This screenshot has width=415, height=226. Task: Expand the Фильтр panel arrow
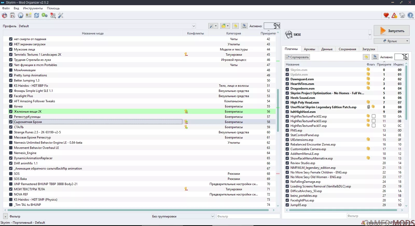(x=5, y=216)
